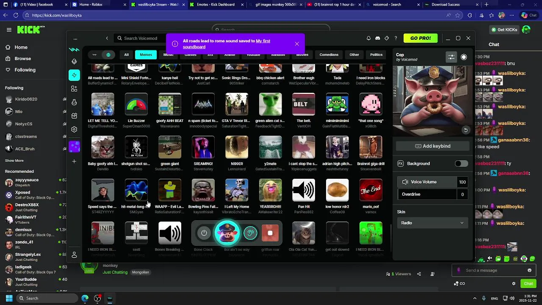The height and width of the screenshot is (305, 542).
Task: Open Voicemod settings gear in sidebar
Action: pos(74,129)
